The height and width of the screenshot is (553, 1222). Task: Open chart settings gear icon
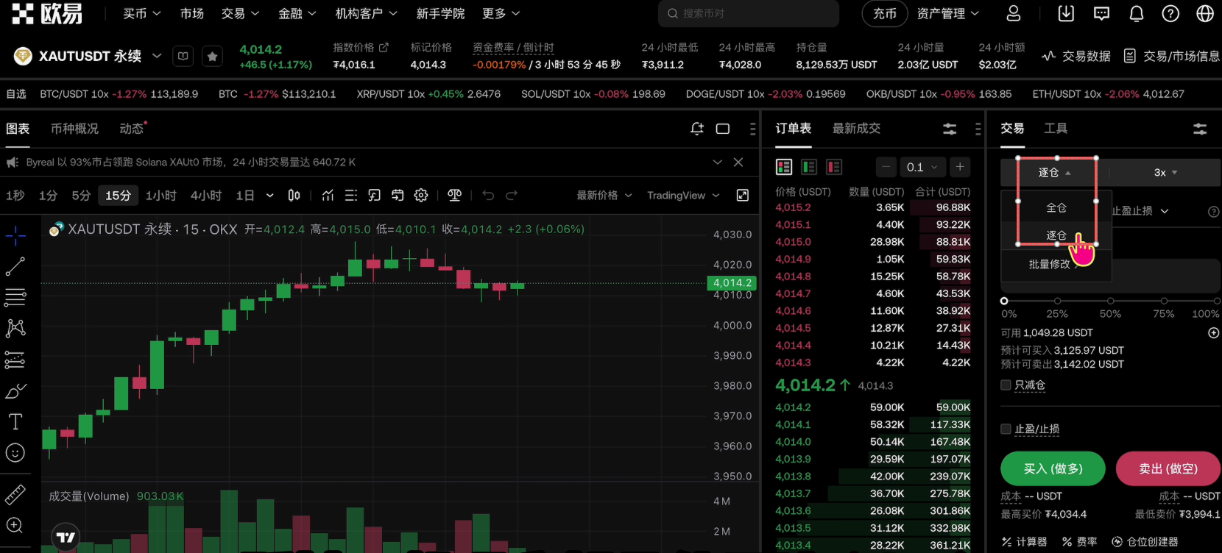(x=421, y=196)
